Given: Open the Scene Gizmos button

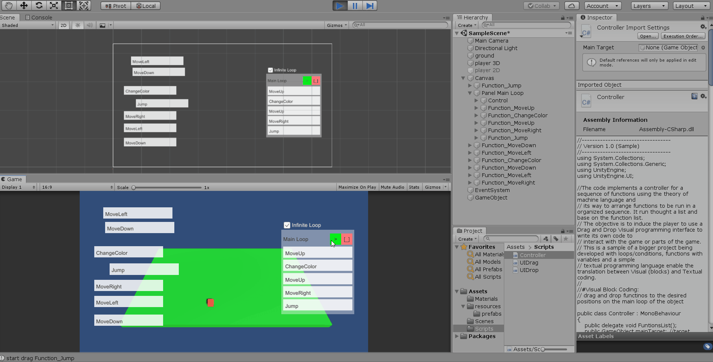Looking at the screenshot, I should [337, 25].
